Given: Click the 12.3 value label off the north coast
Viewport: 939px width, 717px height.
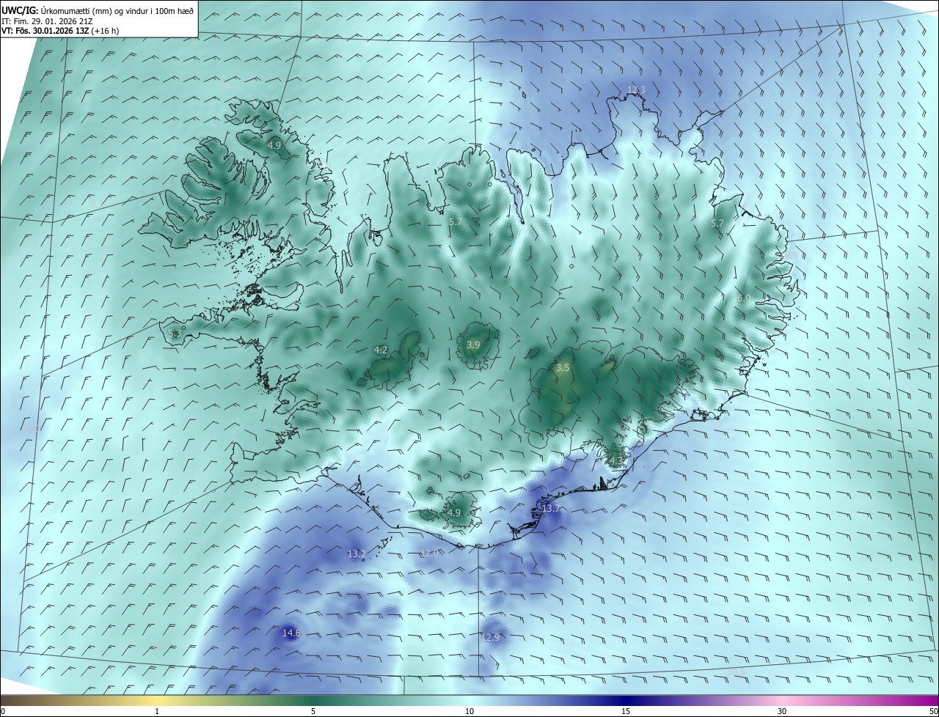Looking at the screenshot, I should tap(636, 90).
